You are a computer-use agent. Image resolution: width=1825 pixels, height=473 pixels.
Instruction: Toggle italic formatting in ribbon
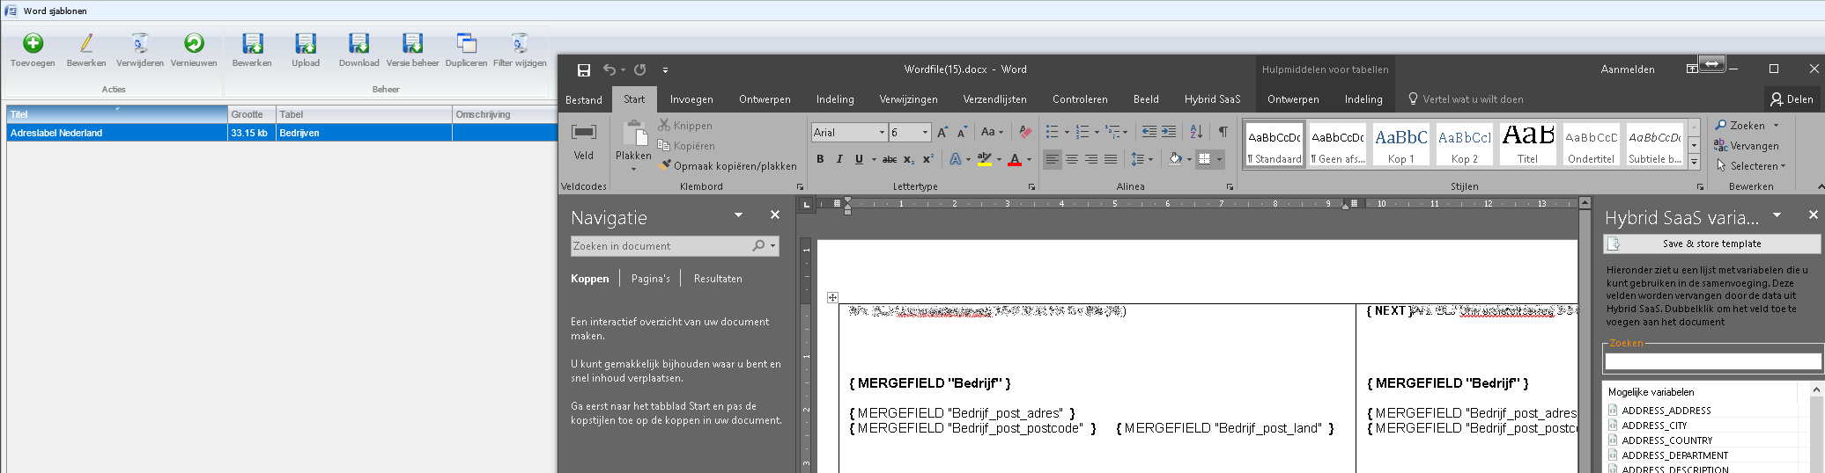pyautogui.click(x=839, y=159)
